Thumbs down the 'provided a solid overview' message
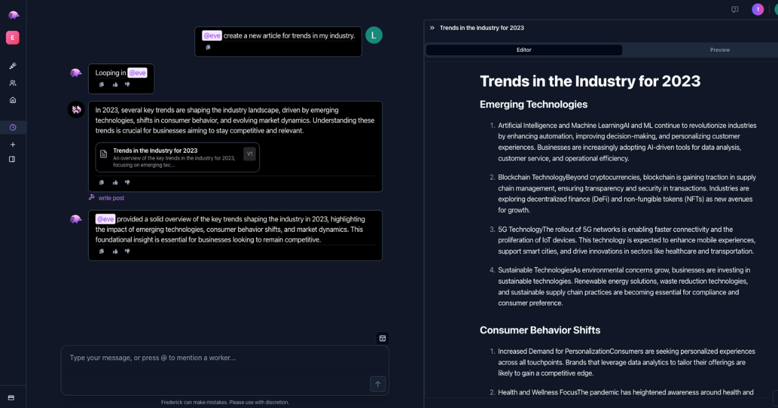 click(x=128, y=251)
